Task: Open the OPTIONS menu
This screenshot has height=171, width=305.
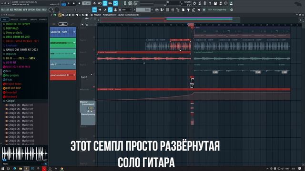Action: pos(32,9)
